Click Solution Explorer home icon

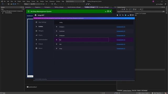tap(122, 9)
